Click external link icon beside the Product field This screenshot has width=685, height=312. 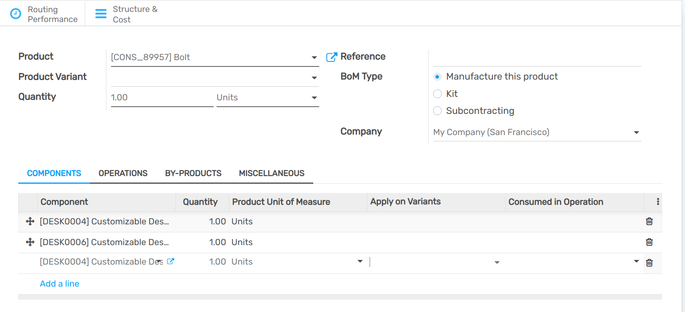(x=331, y=57)
